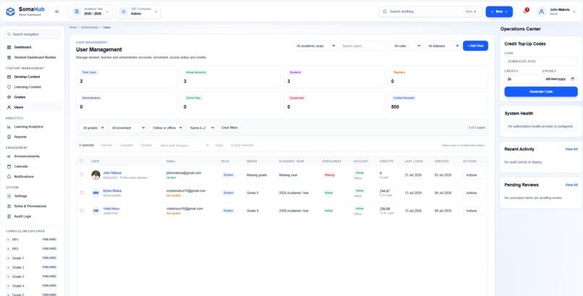
Task: Open the All roles dropdown
Action: (x=406, y=46)
